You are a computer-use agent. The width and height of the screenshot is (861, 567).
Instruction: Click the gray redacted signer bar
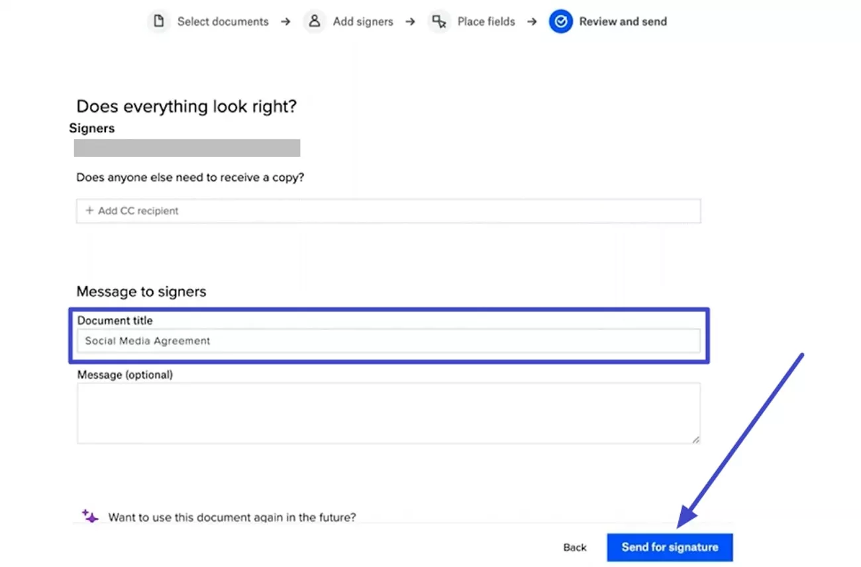(x=187, y=148)
